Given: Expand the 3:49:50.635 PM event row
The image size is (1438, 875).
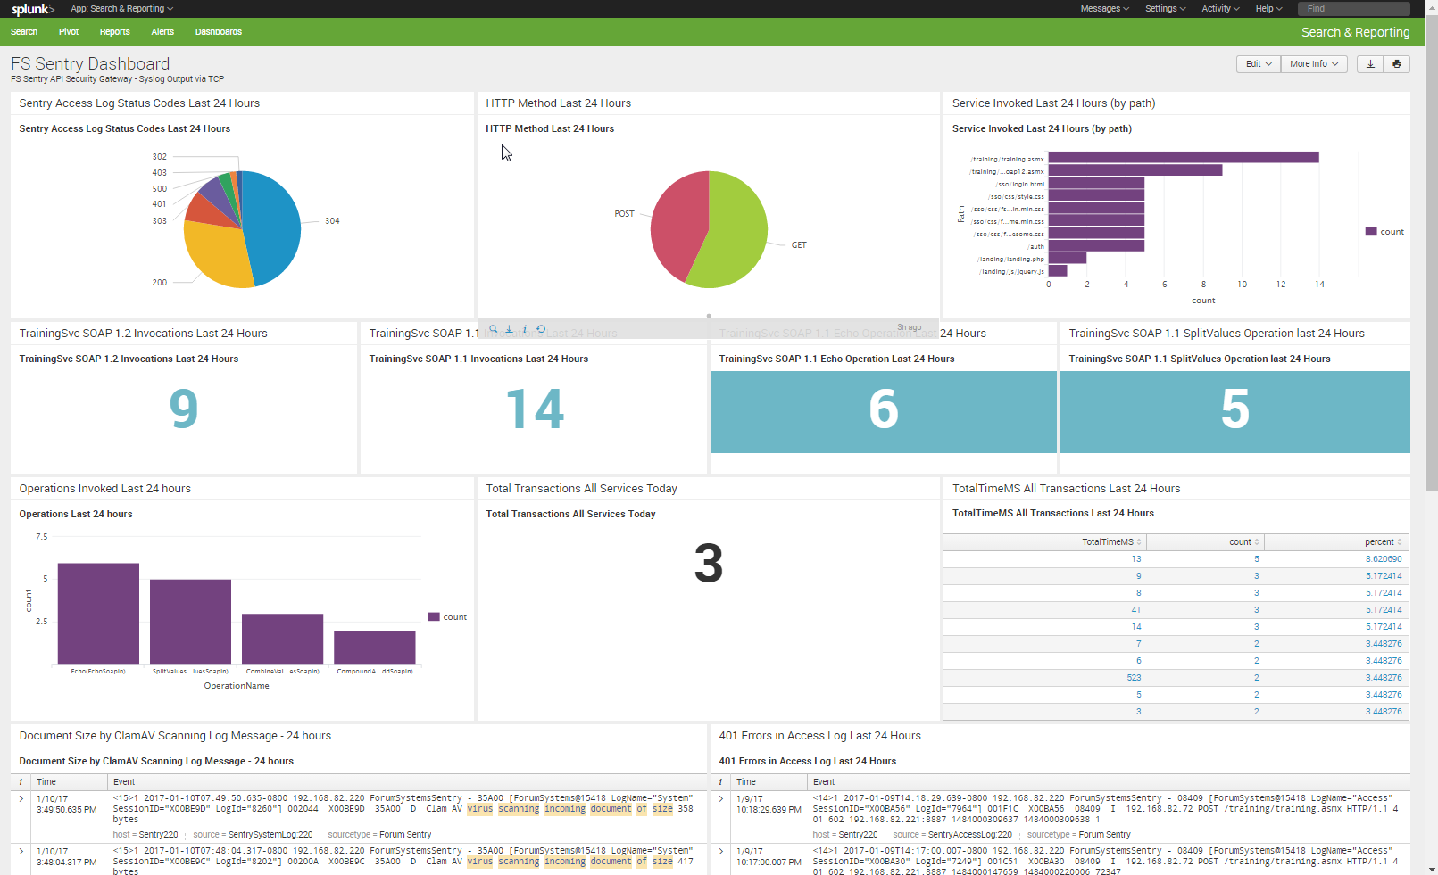Looking at the screenshot, I should coord(21,799).
